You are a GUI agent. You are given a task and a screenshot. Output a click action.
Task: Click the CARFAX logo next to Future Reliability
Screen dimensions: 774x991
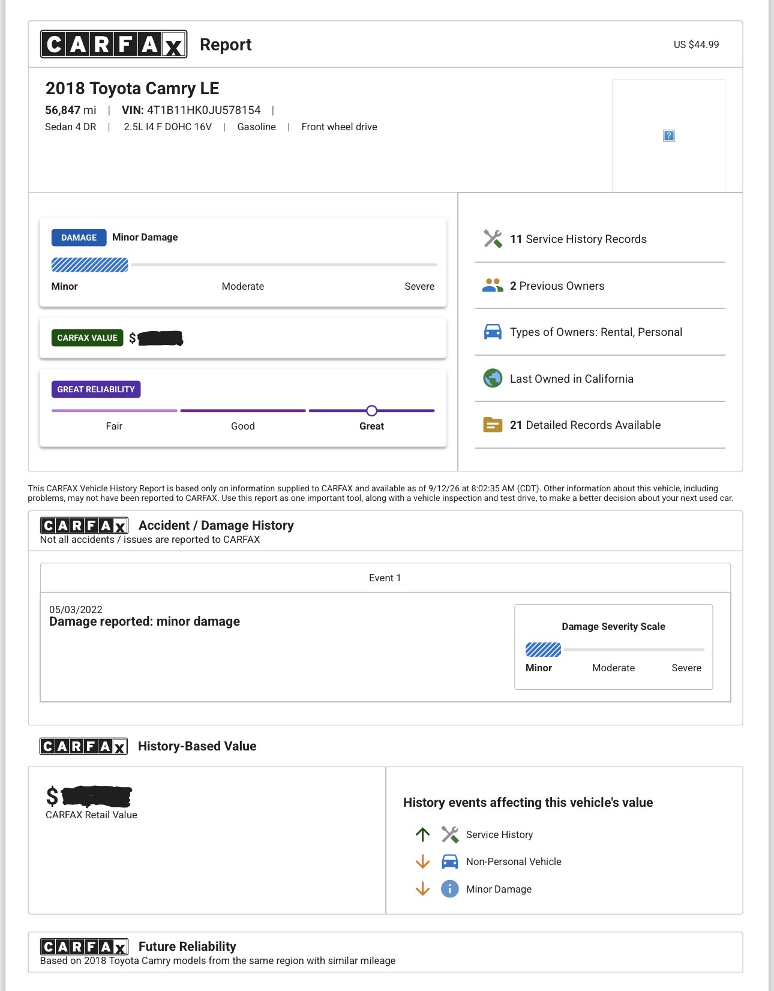[x=84, y=947]
